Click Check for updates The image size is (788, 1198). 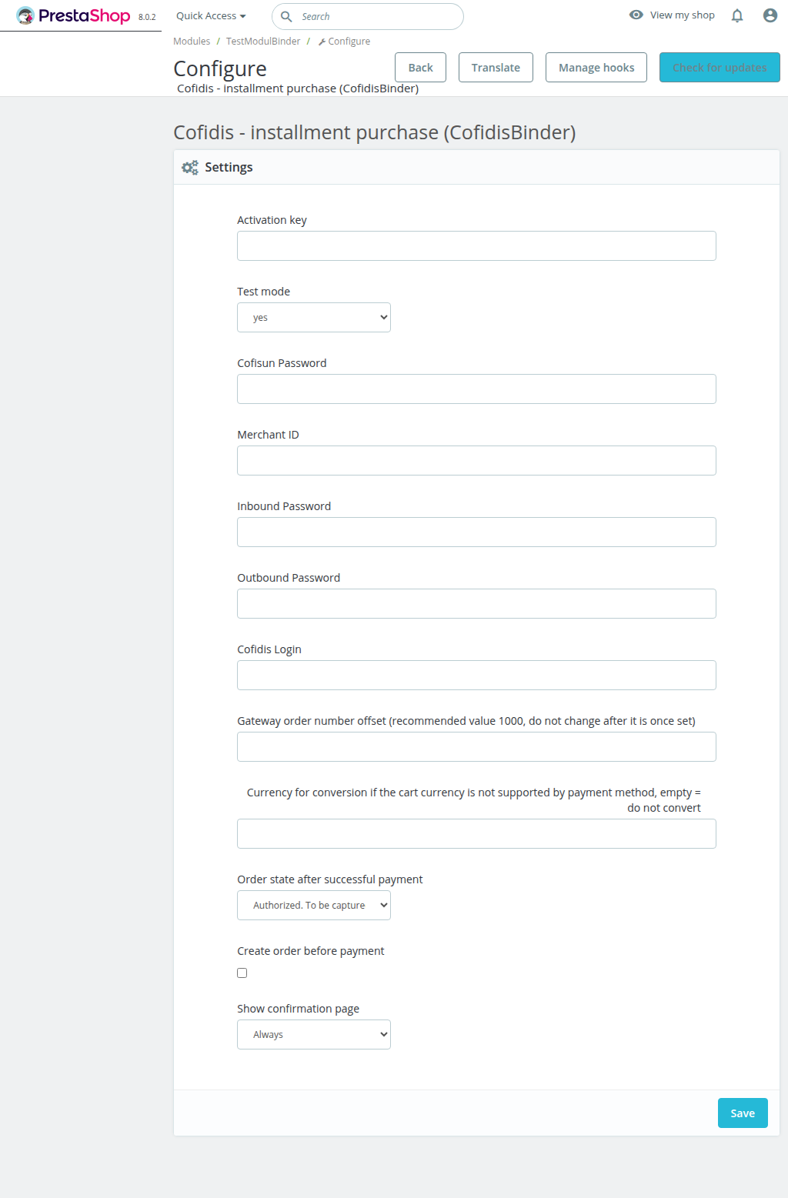point(719,67)
